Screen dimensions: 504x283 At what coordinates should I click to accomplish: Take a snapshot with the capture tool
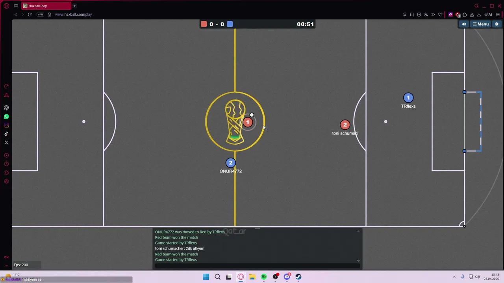point(412,15)
